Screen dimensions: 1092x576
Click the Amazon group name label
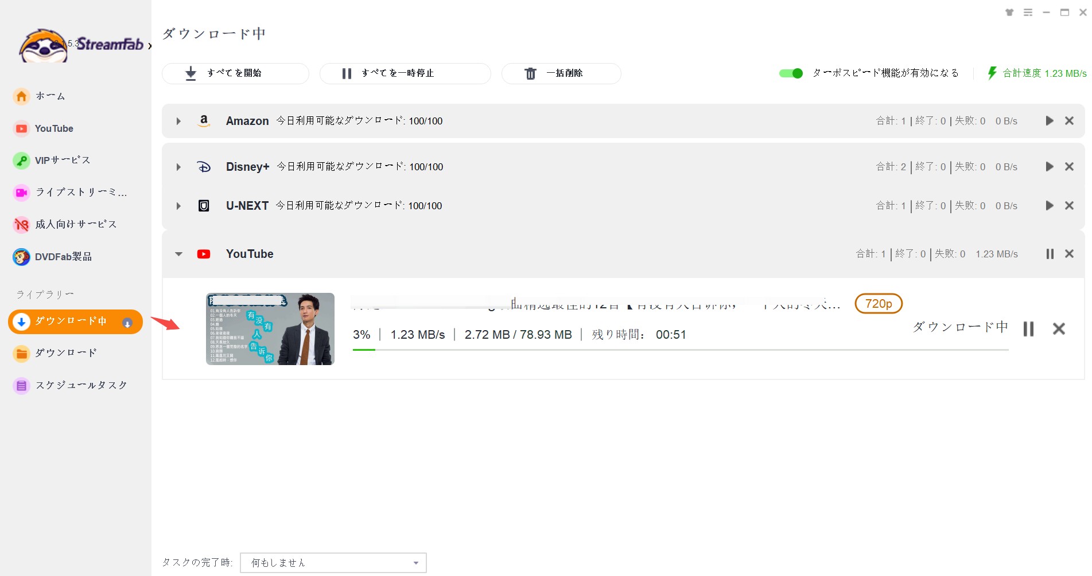pos(247,121)
